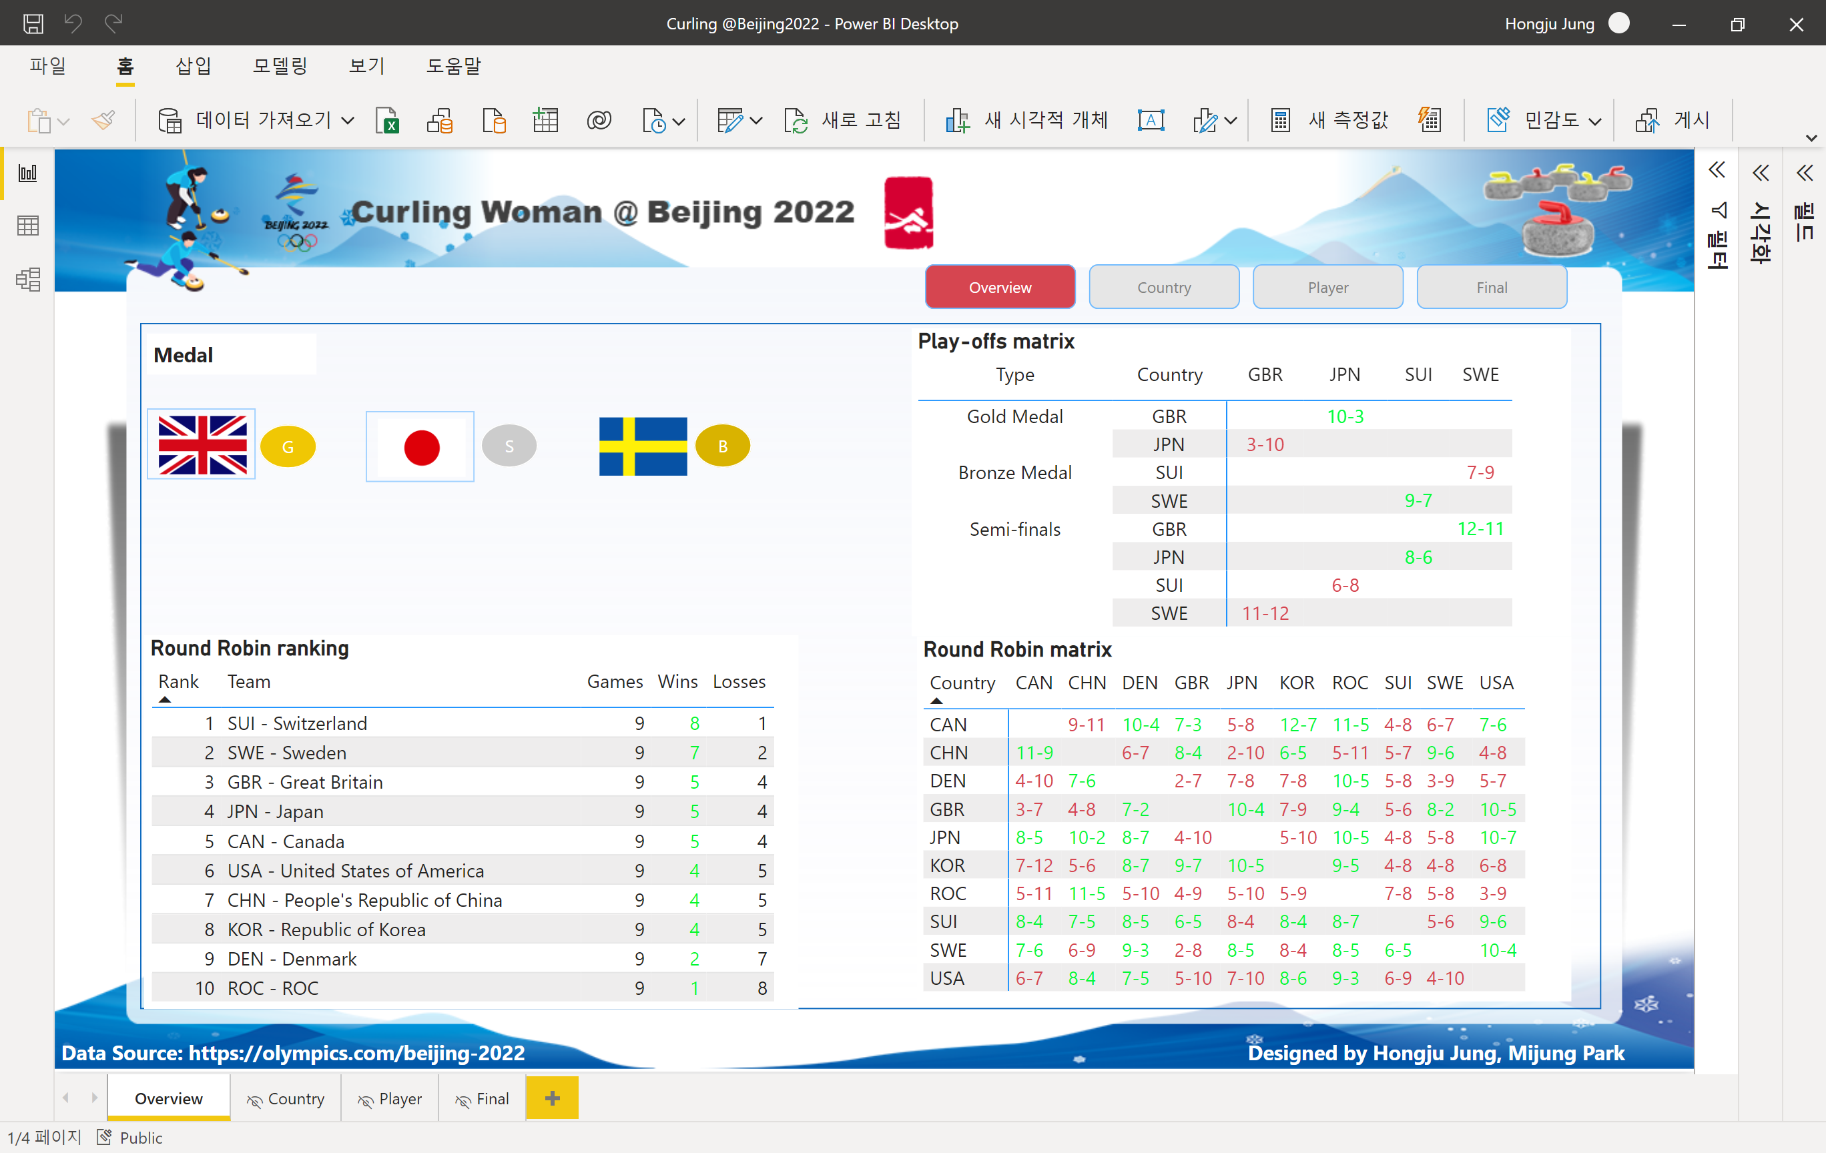This screenshot has width=1826, height=1153.
Task: Expand the 민감도 dropdown
Action: coord(1594,121)
